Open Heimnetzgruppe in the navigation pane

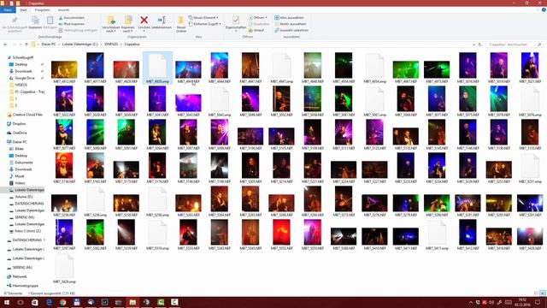pos(26,285)
